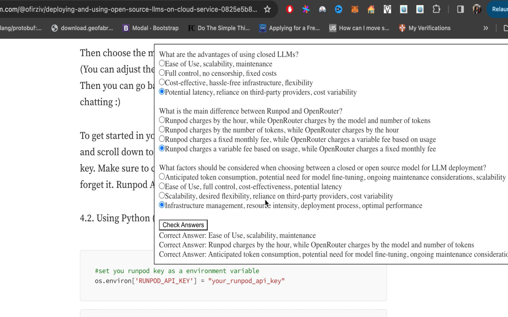
Task: Click 'Correct Answer: Ease of Use' result line
Action: pos(237,235)
